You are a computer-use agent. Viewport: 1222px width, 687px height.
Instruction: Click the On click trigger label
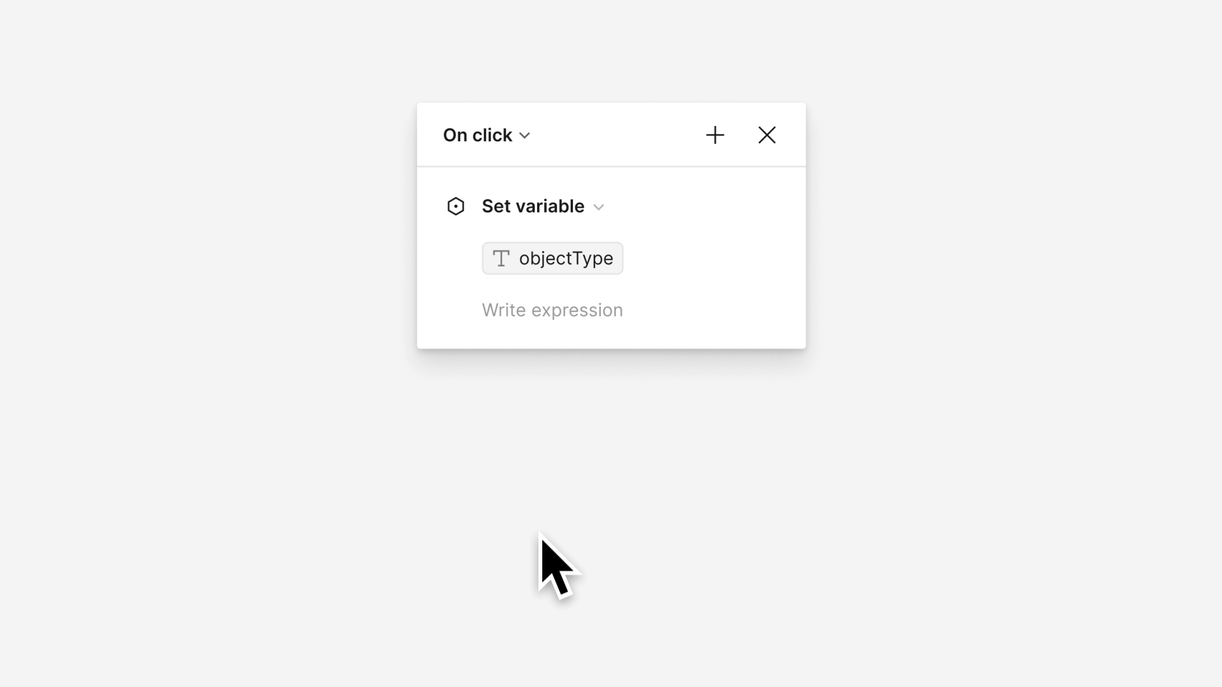pos(477,135)
